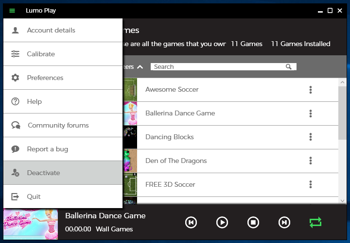Click the games list scrollbar thumb

click(342, 113)
